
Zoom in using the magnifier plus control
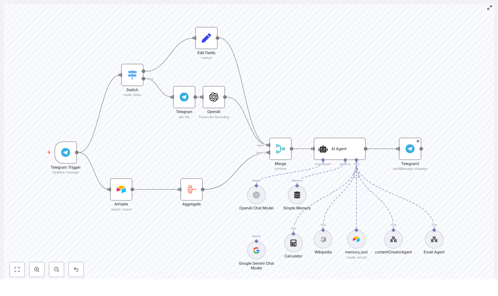pos(37,269)
